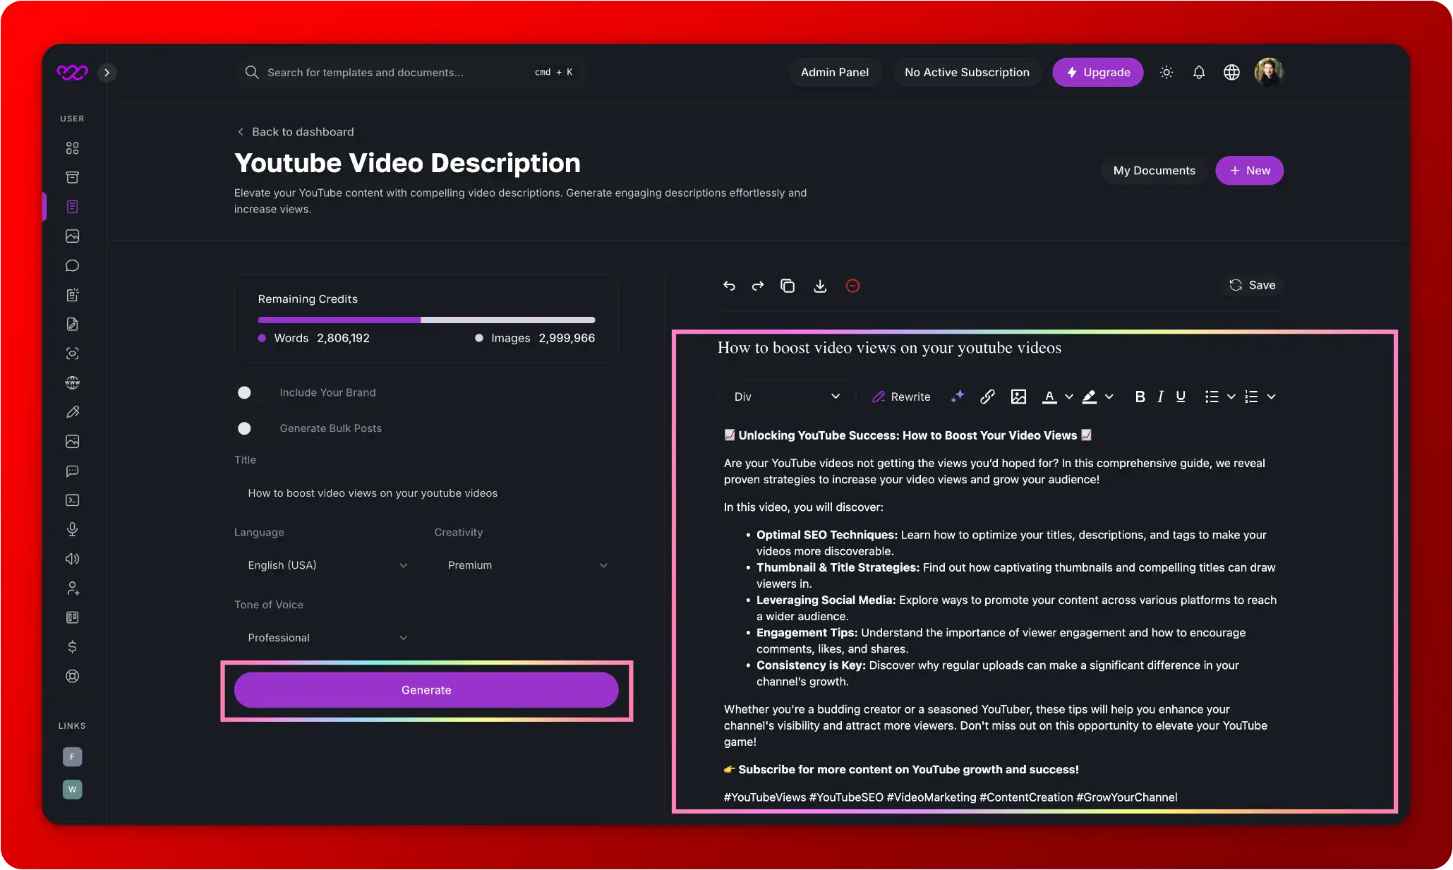Open the chat bubble icon in sidebar

pyautogui.click(x=72, y=265)
